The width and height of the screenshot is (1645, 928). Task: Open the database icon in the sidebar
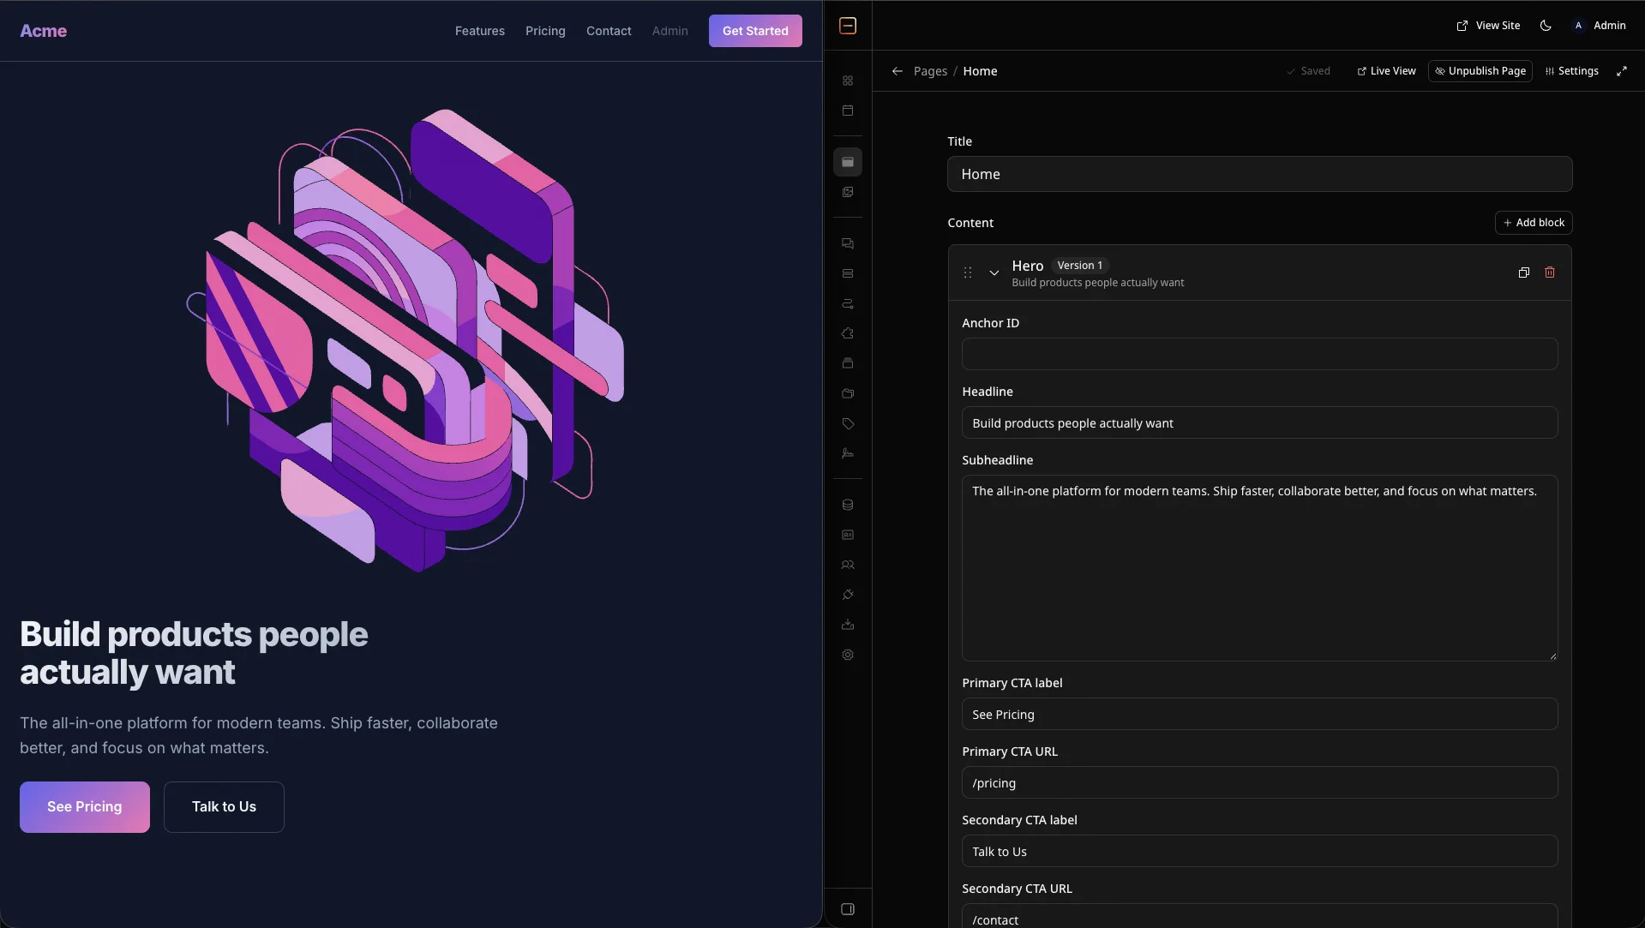pos(848,505)
